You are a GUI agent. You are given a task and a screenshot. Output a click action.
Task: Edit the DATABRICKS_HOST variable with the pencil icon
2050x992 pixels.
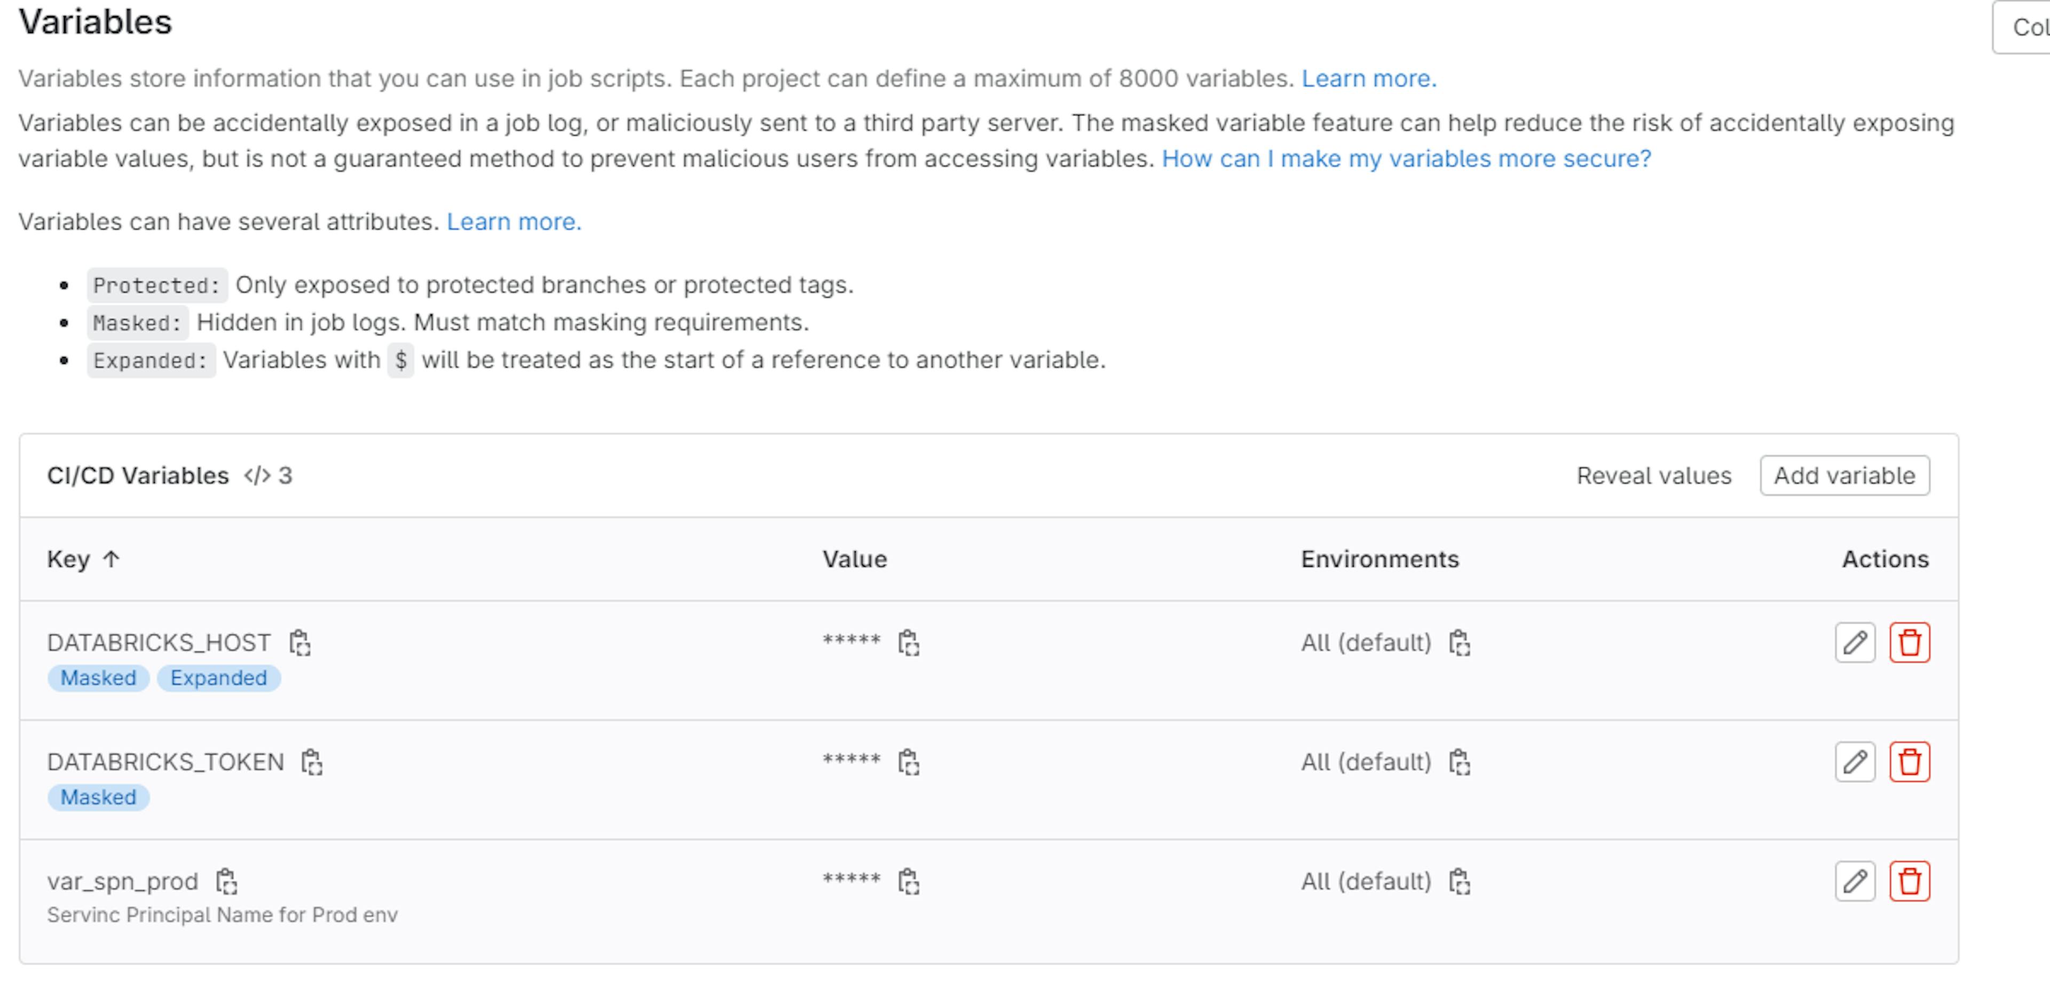click(1854, 642)
